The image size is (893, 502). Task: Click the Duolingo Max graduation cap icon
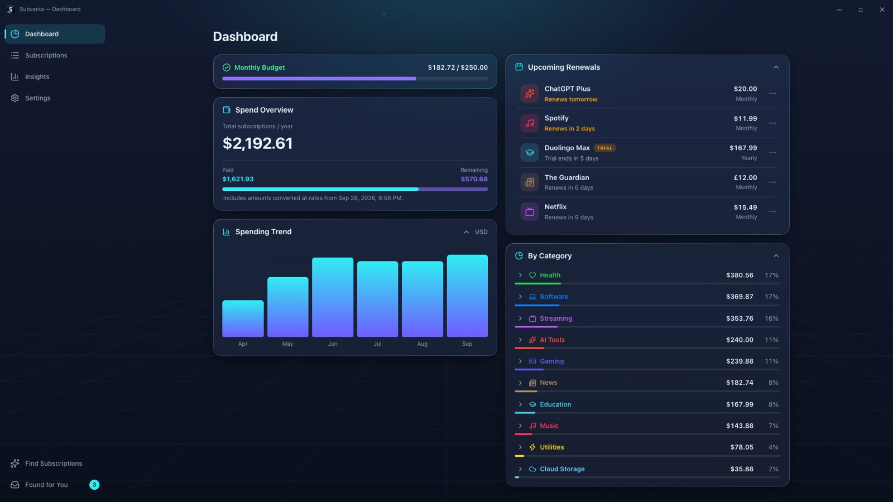(530, 152)
